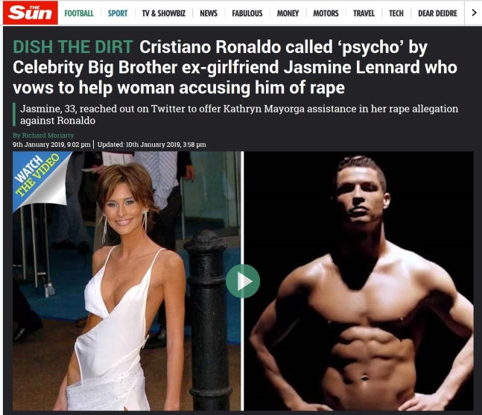Image resolution: width=482 pixels, height=415 pixels.
Task: Select the woman in white dress image
Action: coord(127,281)
